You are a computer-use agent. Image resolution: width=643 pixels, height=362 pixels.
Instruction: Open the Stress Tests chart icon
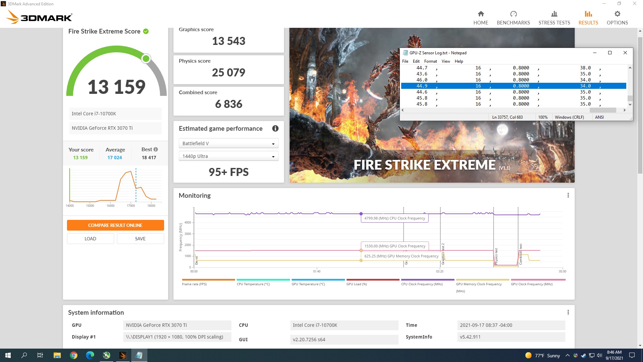point(554,14)
